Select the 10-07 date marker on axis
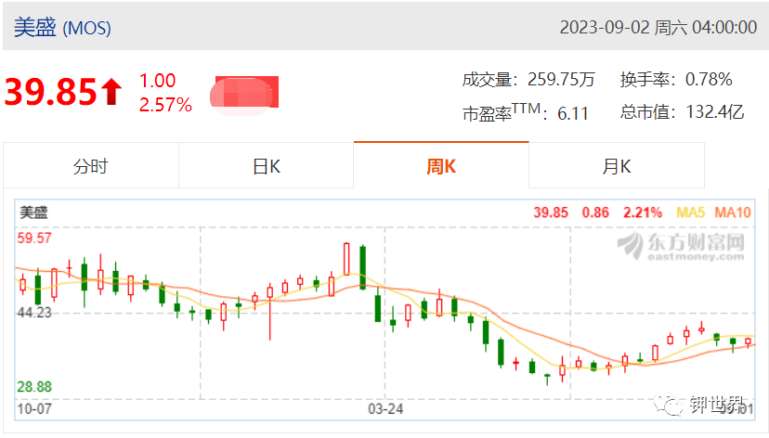The height and width of the screenshot is (438, 769). click(x=34, y=408)
